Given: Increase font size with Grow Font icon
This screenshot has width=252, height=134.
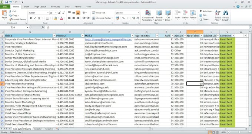Looking at the screenshot, I should 59,13.
